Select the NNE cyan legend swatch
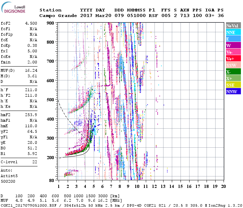 (233, 32)
